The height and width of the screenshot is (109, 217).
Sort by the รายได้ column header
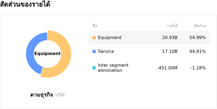pyautogui.click(x=172, y=26)
